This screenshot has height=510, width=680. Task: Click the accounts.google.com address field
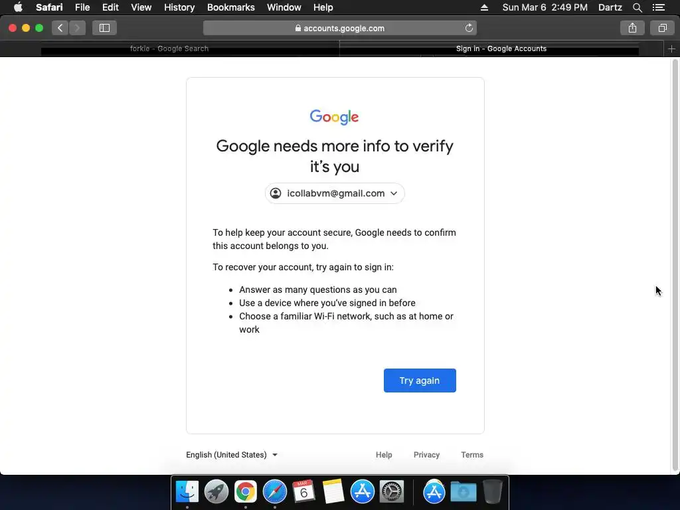(x=339, y=28)
